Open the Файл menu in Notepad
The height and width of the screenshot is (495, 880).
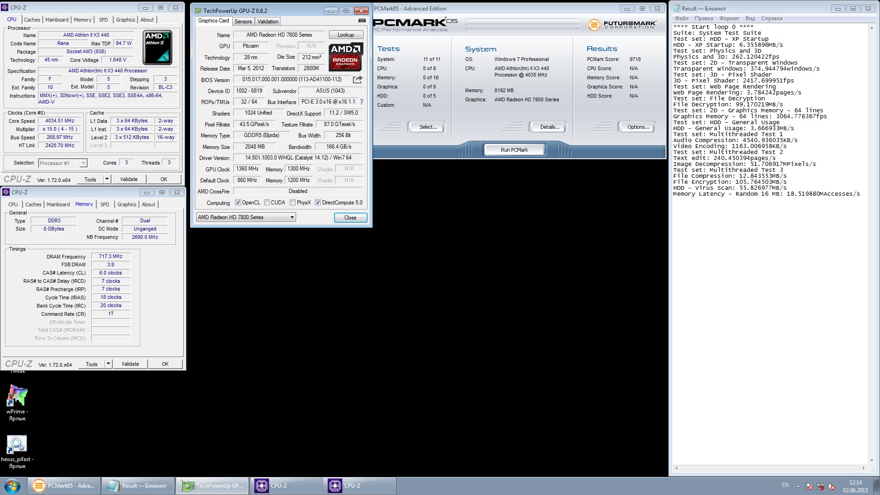point(682,18)
